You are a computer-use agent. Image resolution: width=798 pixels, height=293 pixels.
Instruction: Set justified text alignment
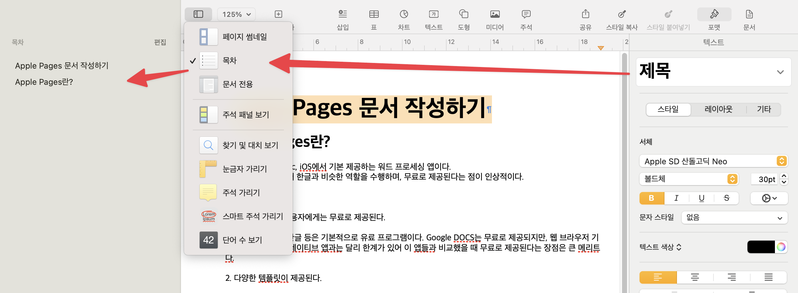[x=768, y=277]
